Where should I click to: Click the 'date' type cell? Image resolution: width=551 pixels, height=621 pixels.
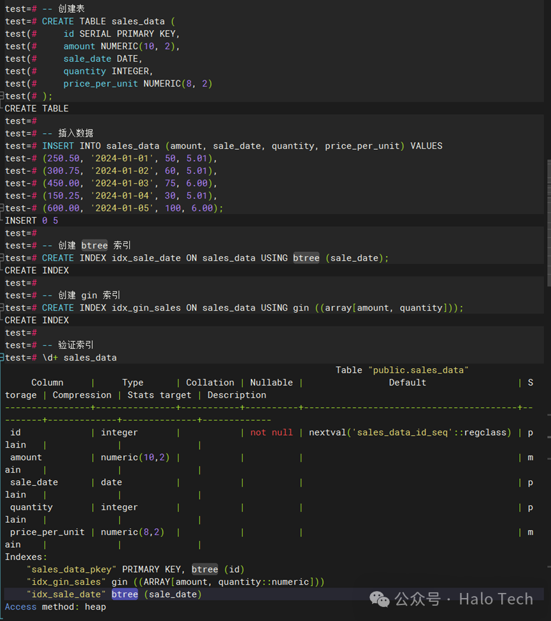(111, 482)
